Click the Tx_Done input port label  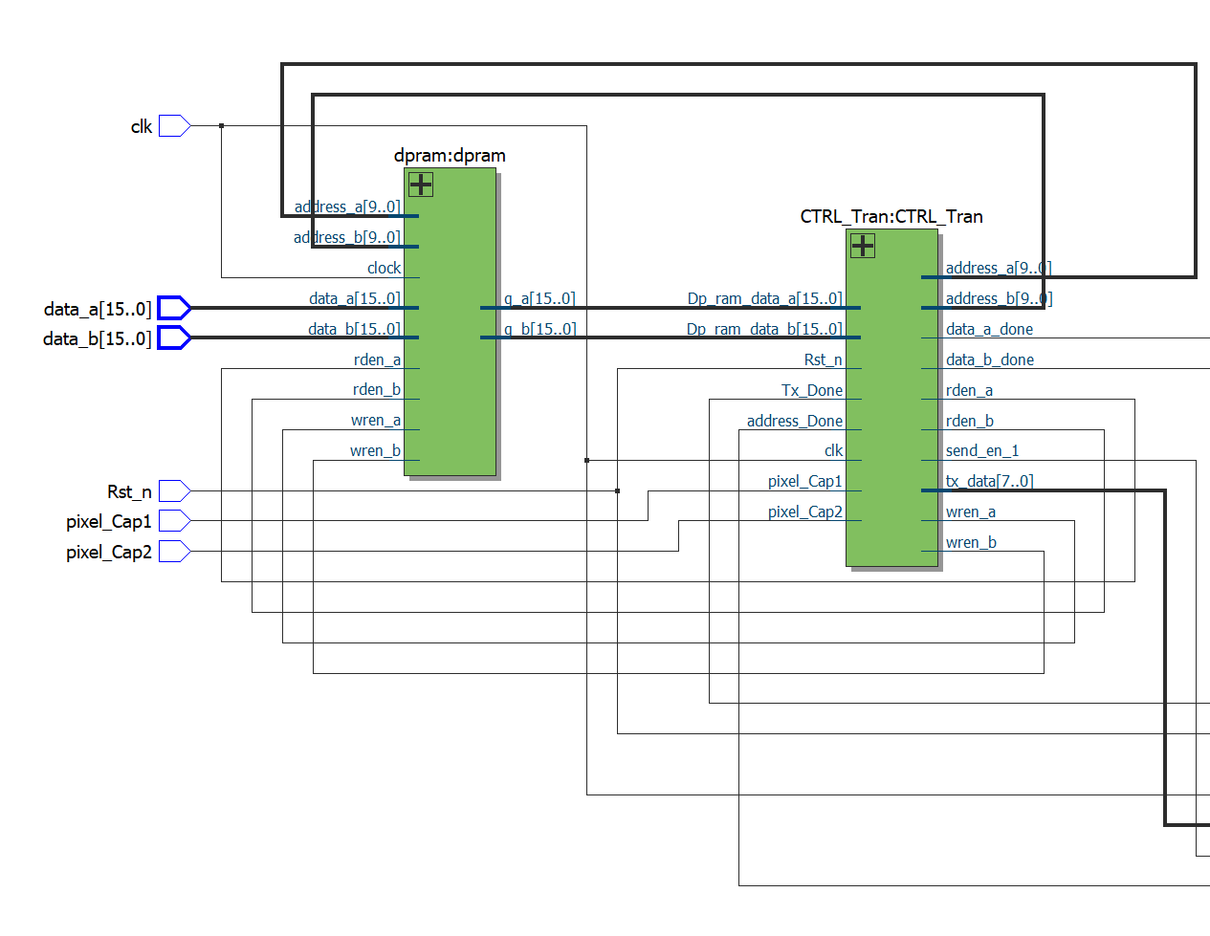pos(811,390)
